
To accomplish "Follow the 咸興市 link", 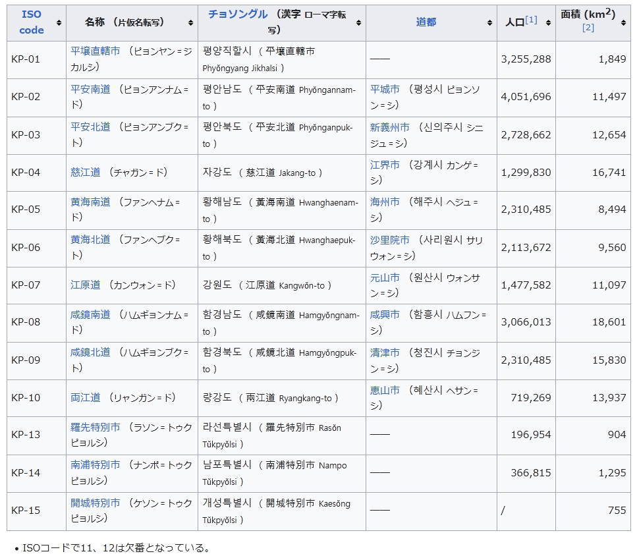I will (x=385, y=315).
